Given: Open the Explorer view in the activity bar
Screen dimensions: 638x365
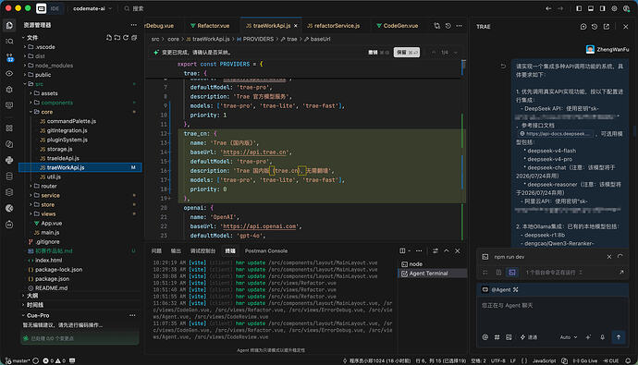Looking at the screenshot, I should [x=9, y=25].
